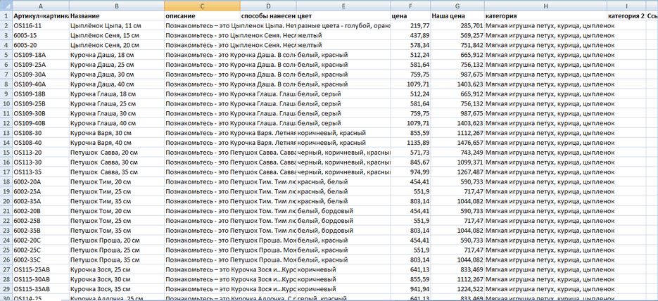Click the 'категория 2' header cell
Image resolution: width=658 pixels, height=301 pixels.
click(x=626, y=16)
